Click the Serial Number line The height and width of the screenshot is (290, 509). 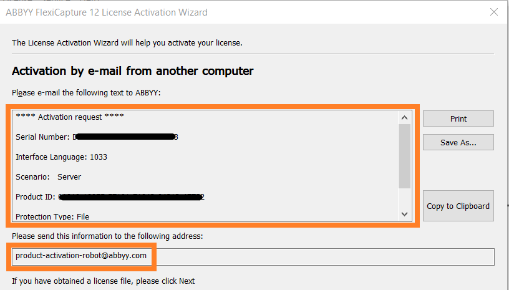(x=97, y=137)
